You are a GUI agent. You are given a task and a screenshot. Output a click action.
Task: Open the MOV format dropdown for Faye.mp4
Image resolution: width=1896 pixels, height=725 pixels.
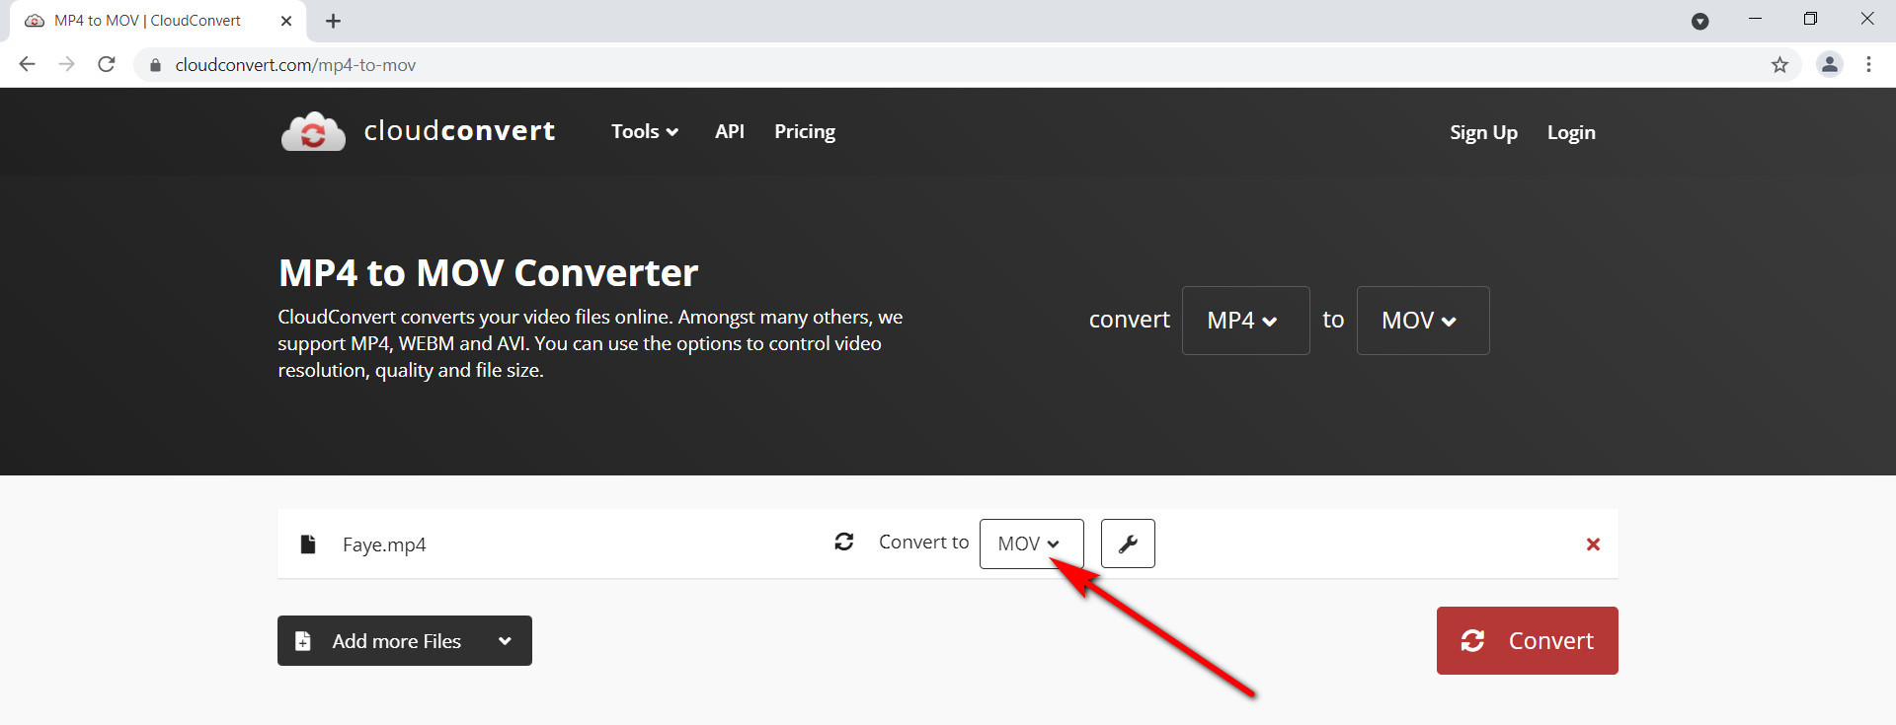coord(1031,544)
